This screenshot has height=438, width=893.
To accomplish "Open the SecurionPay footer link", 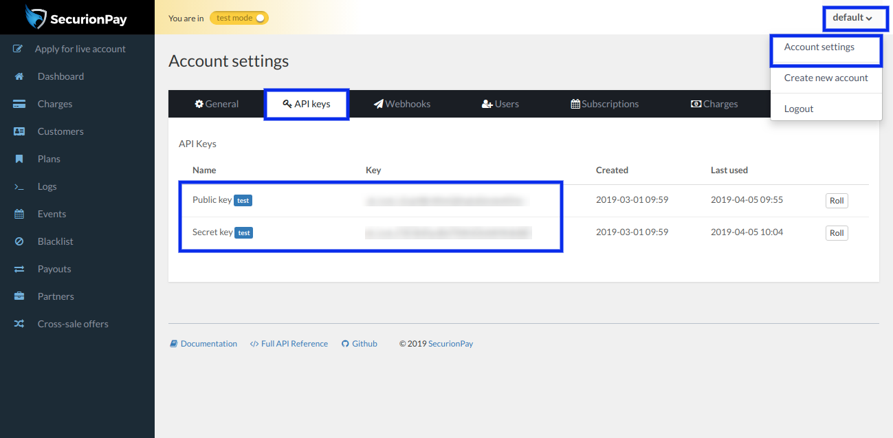I will point(451,344).
